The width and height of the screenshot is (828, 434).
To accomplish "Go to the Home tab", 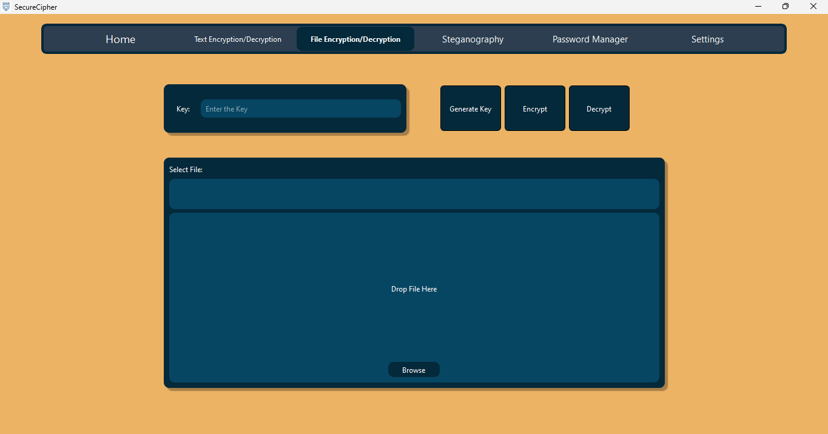I will tap(120, 39).
